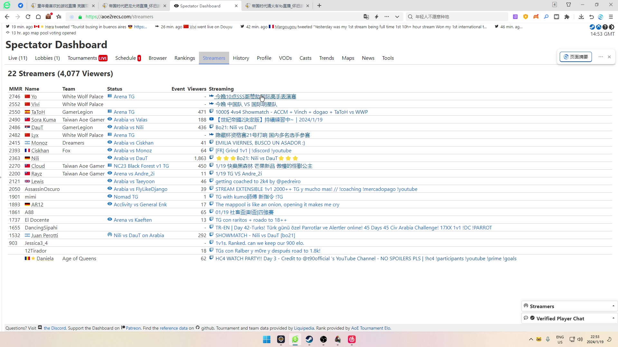Click the lobby icon beside TaToH's Arena TG
The image size is (618, 347).
click(x=110, y=111)
